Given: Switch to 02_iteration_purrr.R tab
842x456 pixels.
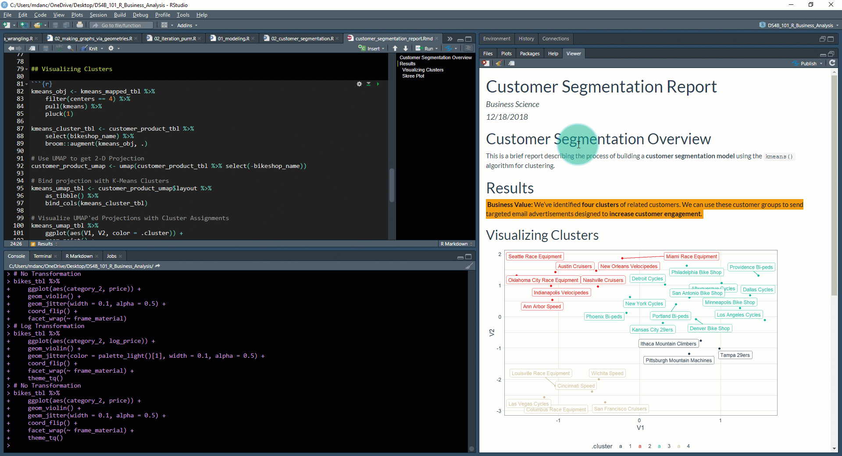Looking at the screenshot, I should click(x=175, y=39).
